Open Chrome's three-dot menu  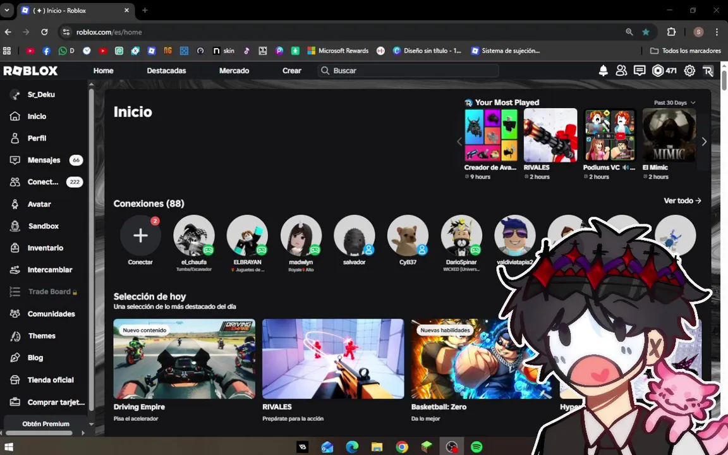[717, 32]
